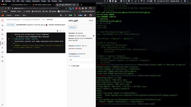
Task: Open Gordon Holtsberg Stark user link in job header
Action: (x=57, y=25)
